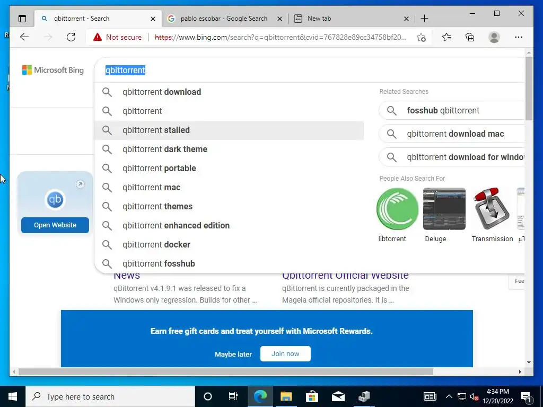Open News and interests taskbar icon
This screenshot has width=543, height=407.
click(x=430, y=396)
